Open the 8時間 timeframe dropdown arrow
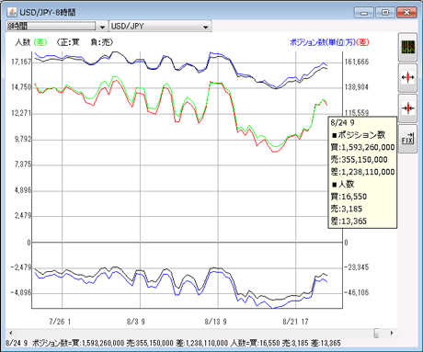This screenshot has height=352, width=423. pos(102,27)
